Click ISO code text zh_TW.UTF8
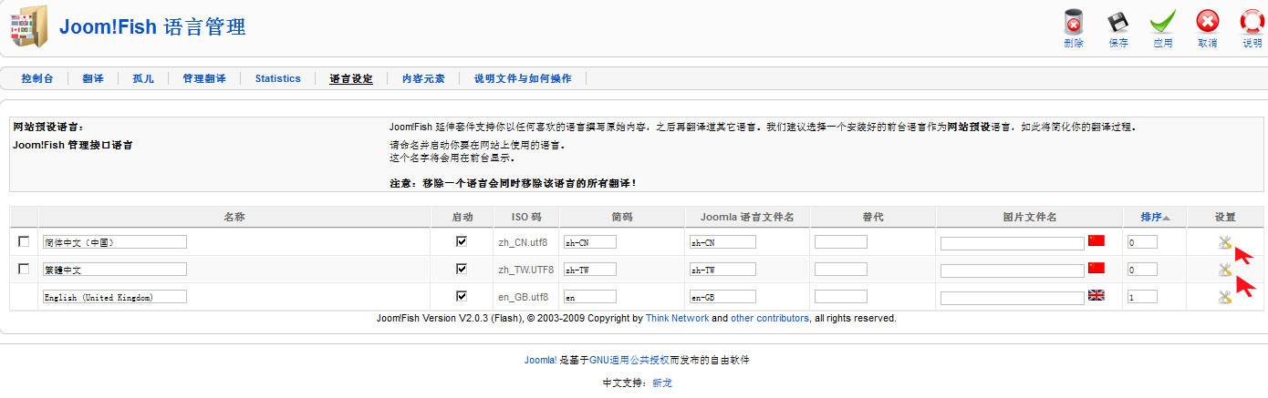This screenshot has height=398, width=1268. click(525, 270)
